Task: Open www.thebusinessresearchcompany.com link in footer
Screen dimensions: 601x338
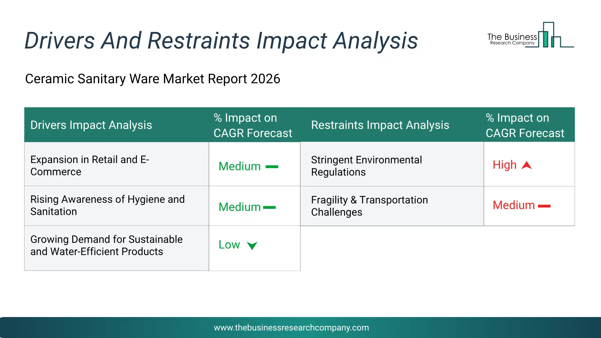Action: pos(291,328)
